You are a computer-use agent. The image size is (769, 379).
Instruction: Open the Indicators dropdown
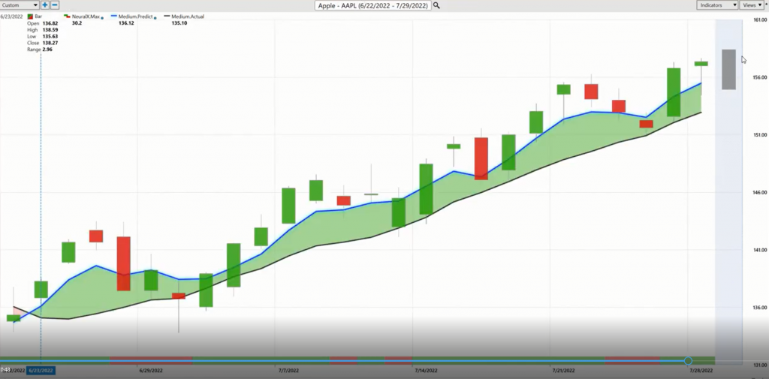click(x=717, y=5)
